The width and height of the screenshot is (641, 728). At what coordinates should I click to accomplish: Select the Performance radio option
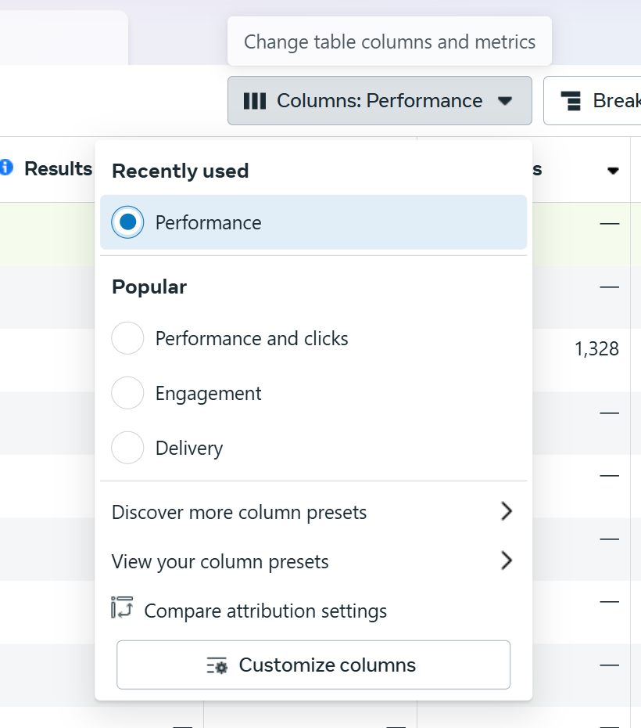(x=313, y=222)
